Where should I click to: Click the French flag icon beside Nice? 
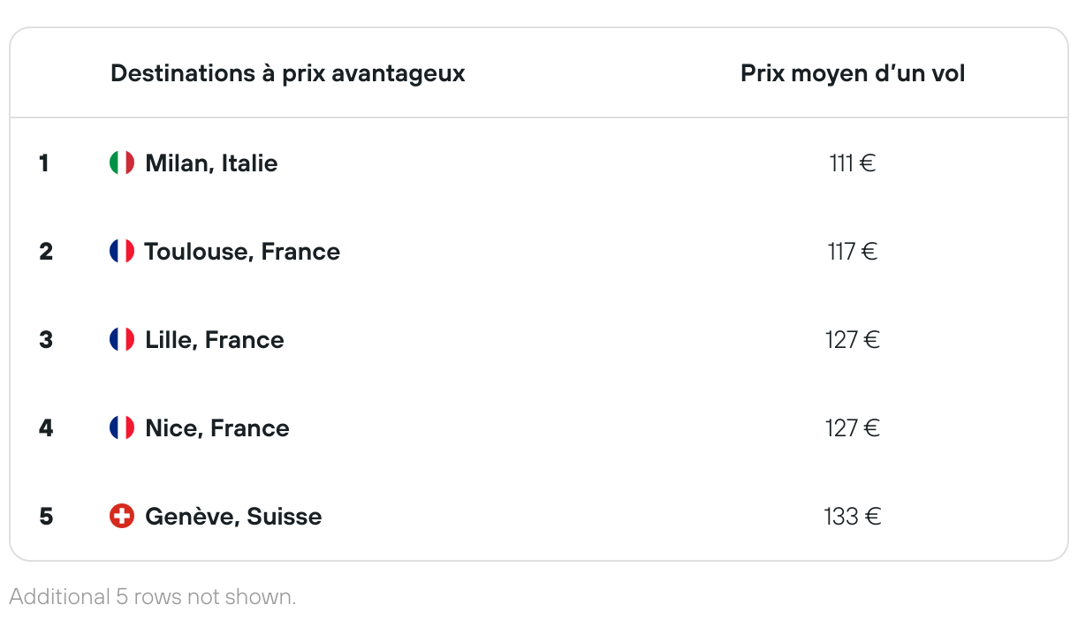122,427
